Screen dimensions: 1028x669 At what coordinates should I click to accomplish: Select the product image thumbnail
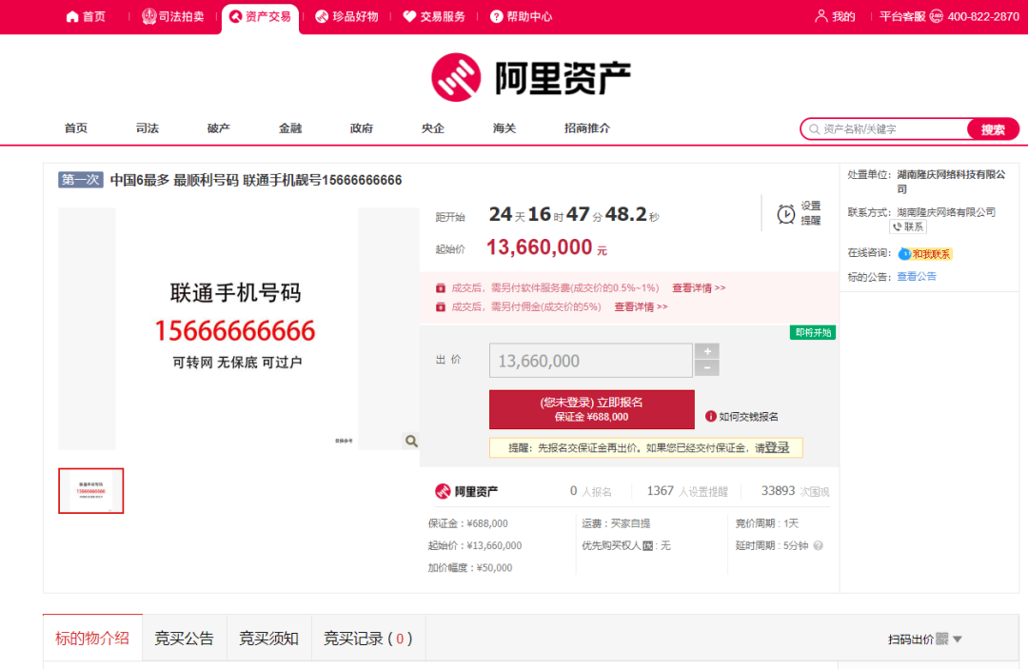click(91, 491)
